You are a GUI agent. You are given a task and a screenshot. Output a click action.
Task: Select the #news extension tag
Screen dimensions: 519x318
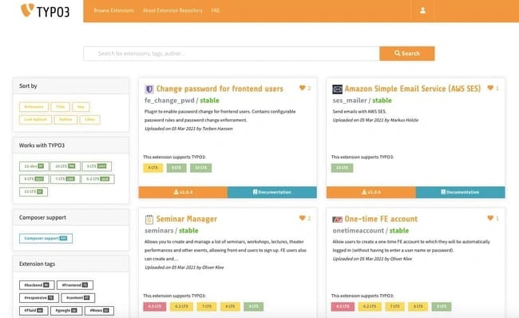click(x=99, y=311)
